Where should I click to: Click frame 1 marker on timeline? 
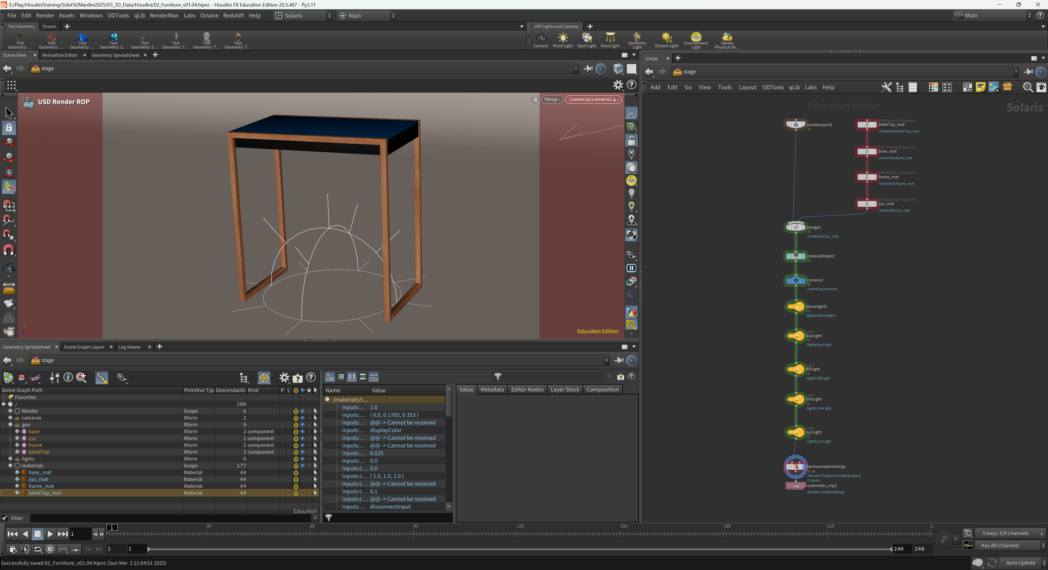pyautogui.click(x=111, y=528)
